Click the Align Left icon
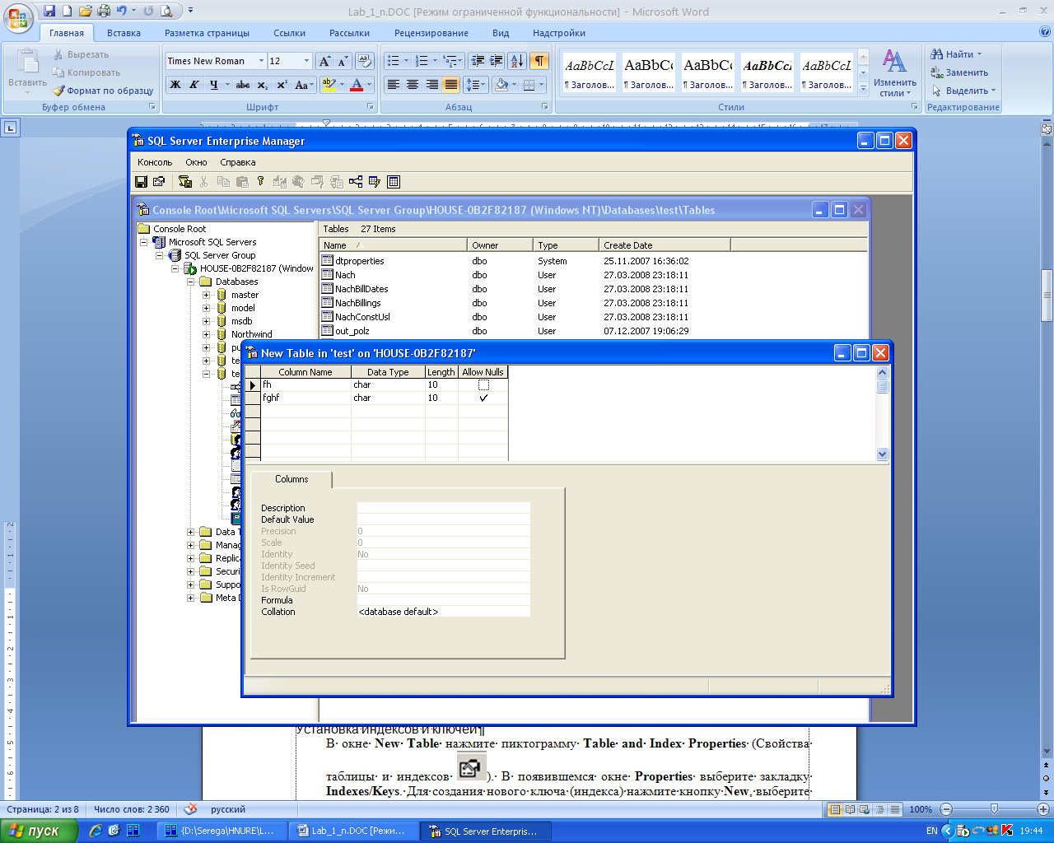Screen dimensions: 1054x843 point(394,85)
